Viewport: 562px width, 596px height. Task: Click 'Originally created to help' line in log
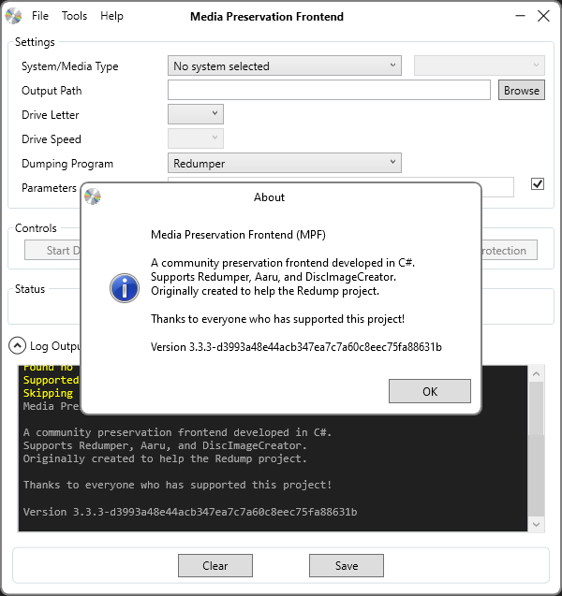point(165,458)
